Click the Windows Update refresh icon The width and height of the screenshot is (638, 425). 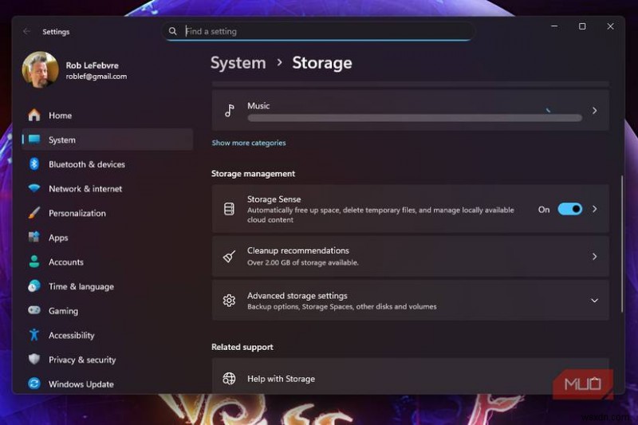tap(34, 384)
